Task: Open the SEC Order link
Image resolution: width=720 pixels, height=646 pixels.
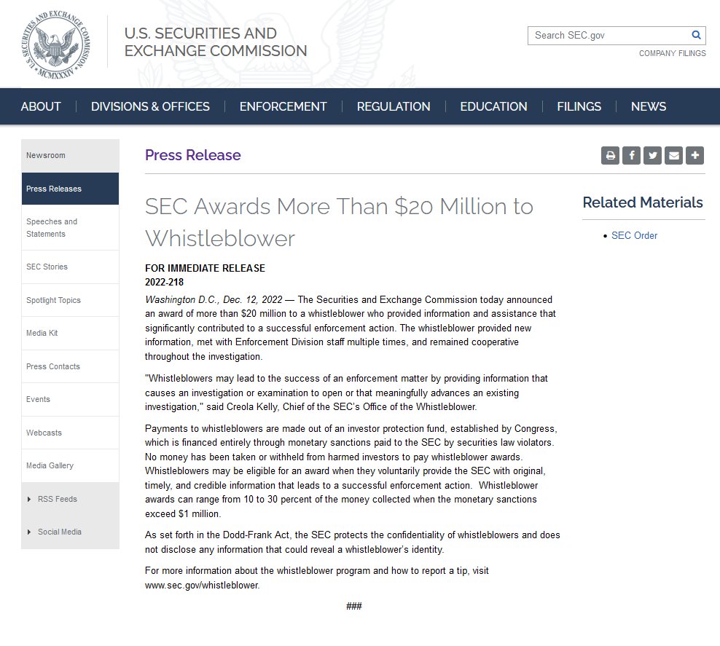Action: 634,235
